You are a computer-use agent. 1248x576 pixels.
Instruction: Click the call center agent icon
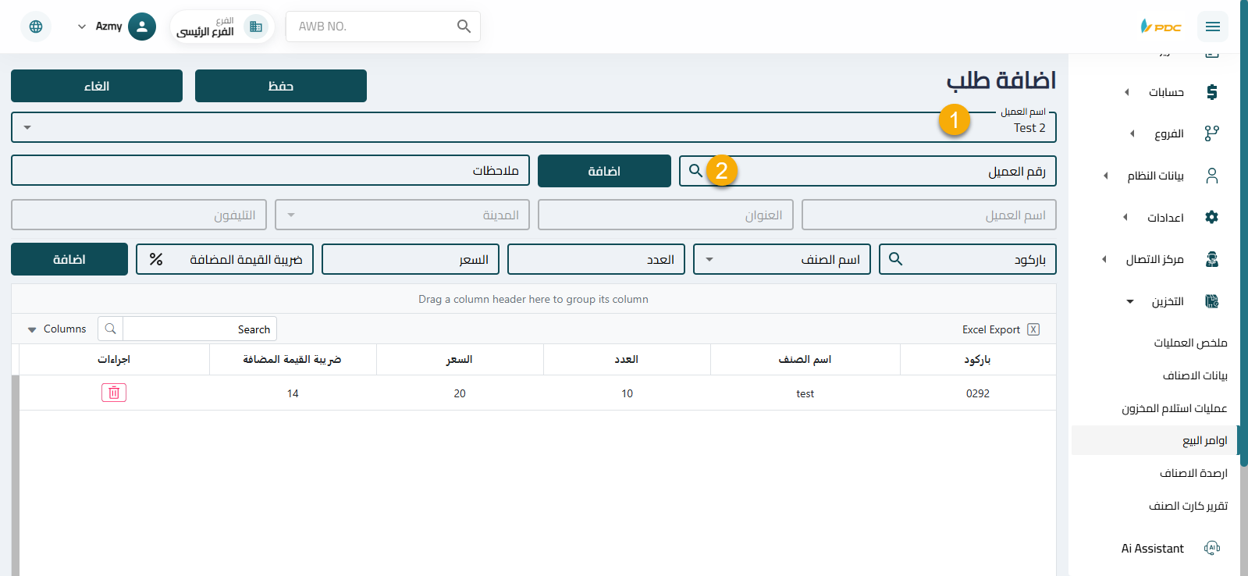pyautogui.click(x=1211, y=259)
